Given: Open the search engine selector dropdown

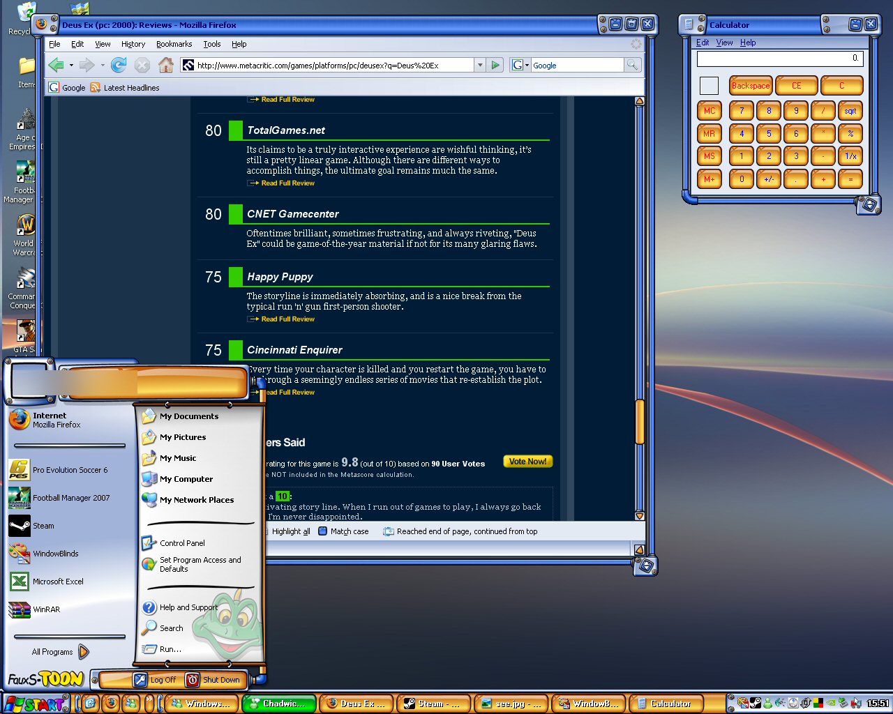Looking at the screenshot, I should point(520,65).
